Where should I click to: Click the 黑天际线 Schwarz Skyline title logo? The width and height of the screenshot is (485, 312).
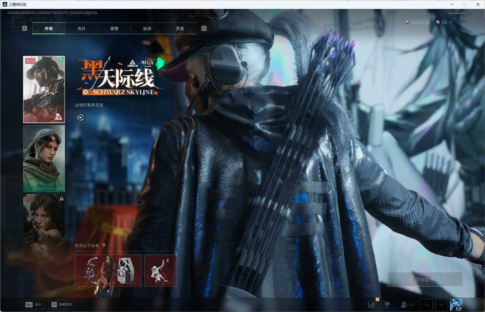click(x=119, y=76)
